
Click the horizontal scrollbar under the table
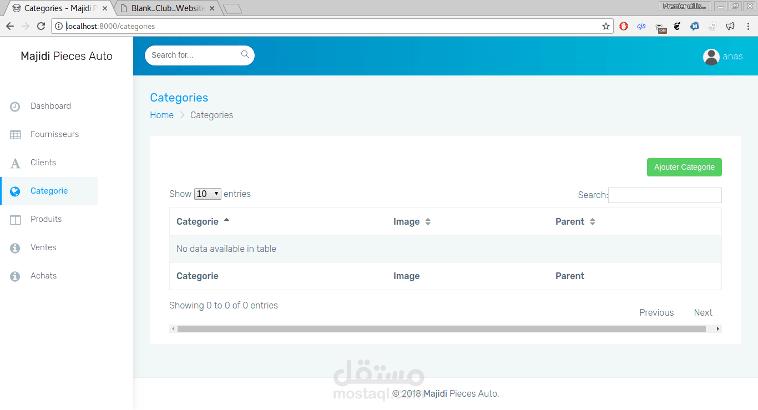coord(441,329)
